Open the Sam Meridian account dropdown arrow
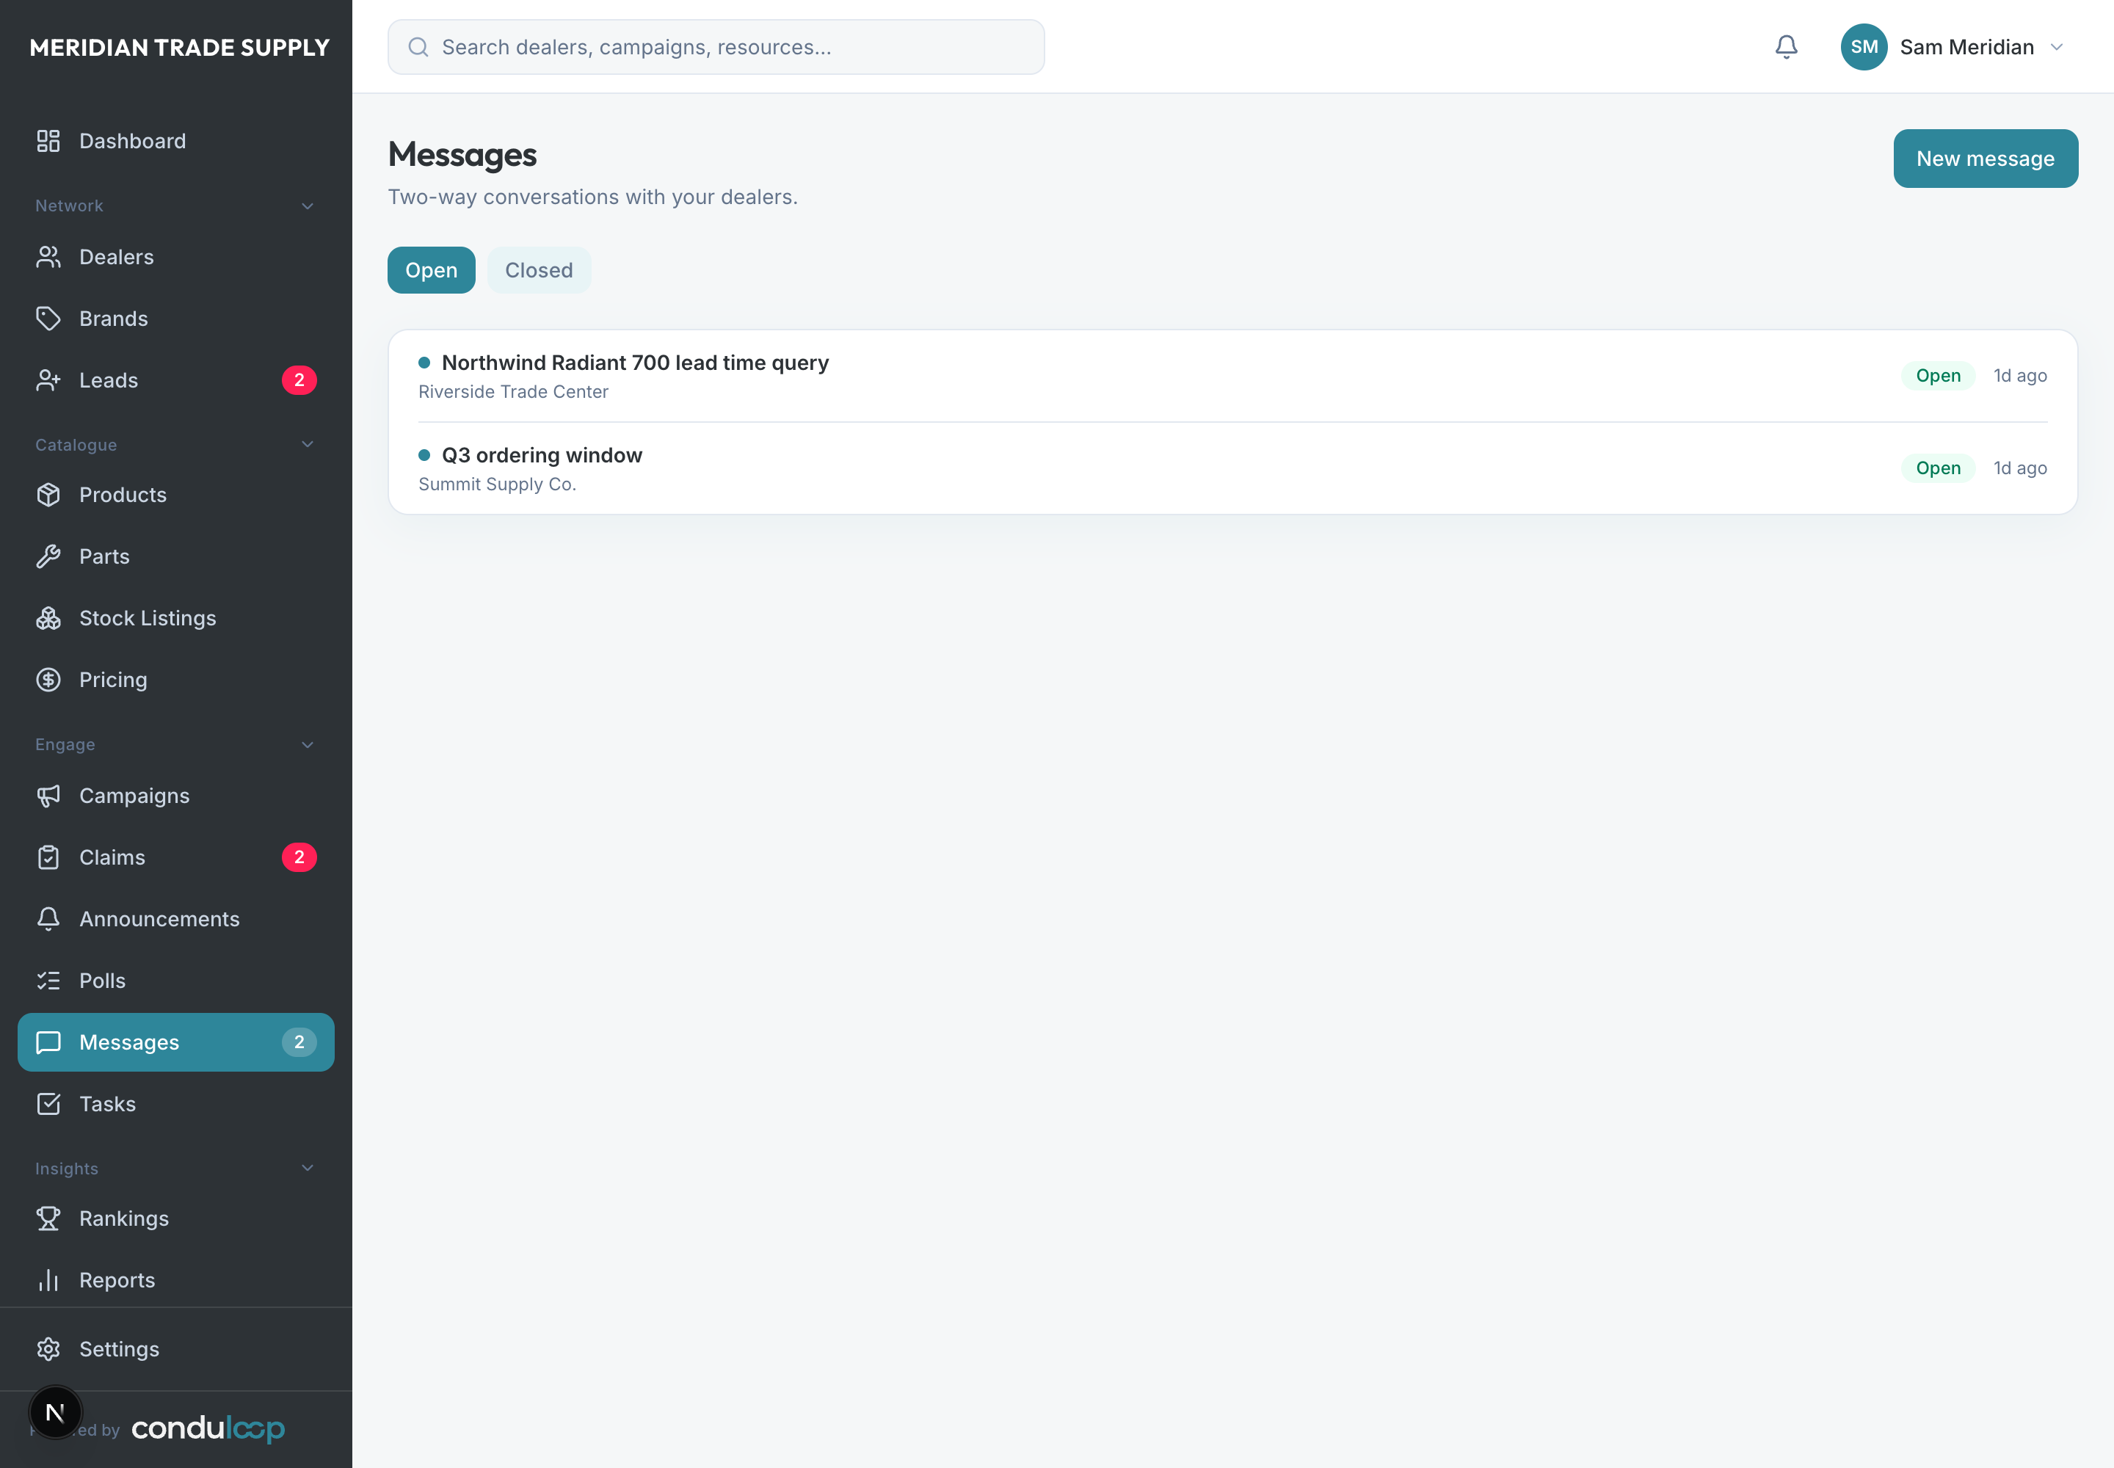Screen dimensions: 2114x1468 pyautogui.click(x=2057, y=47)
